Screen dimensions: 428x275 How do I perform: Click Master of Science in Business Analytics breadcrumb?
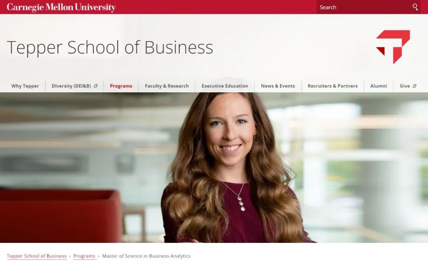tap(146, 256)
